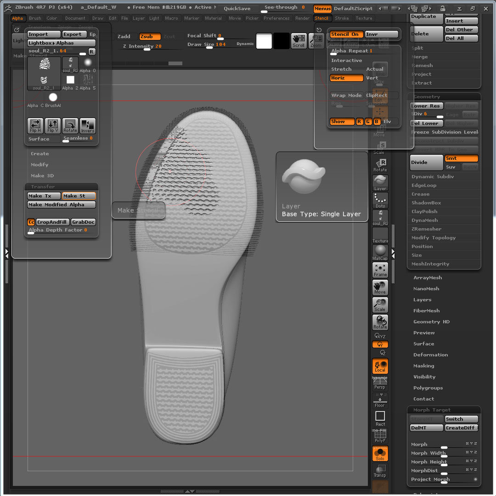
Task: Expand the Deformation subpalette
Action: tap(430, 355)
